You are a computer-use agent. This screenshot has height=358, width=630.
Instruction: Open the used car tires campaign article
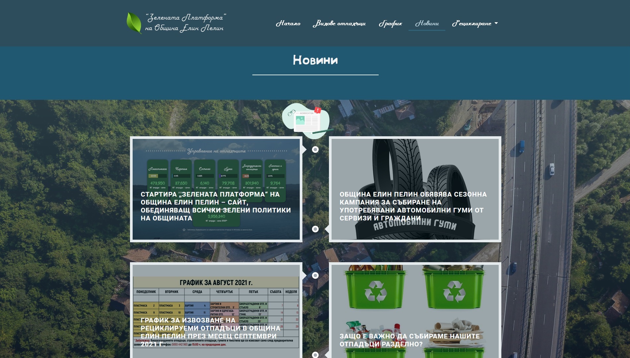tap(413, 206)
